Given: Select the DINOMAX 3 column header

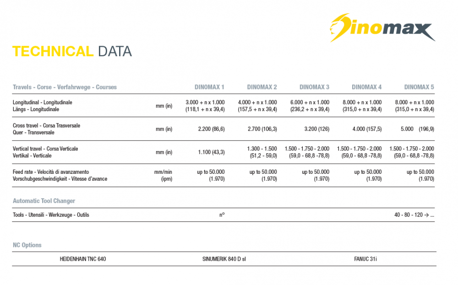Looking at the screenshot, I should point(314,87).
